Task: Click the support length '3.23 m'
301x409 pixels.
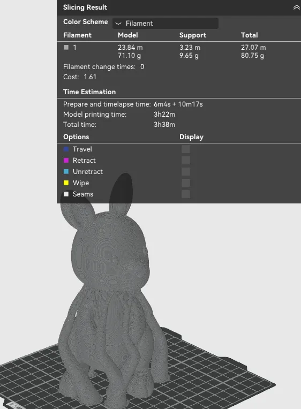Action: pyautogui.click(x=190, y=48)
